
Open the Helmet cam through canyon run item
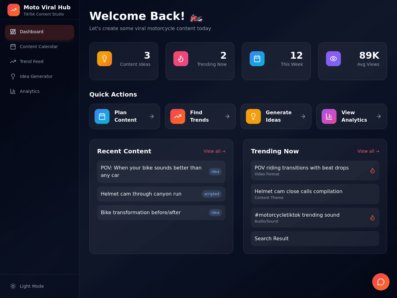pyautogui.click(x=161, y=194)
